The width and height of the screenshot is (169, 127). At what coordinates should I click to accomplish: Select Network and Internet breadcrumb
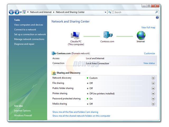(x=41, y=12)
